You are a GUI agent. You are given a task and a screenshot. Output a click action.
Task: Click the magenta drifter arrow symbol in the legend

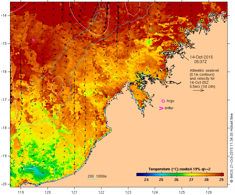coord(161,108)
